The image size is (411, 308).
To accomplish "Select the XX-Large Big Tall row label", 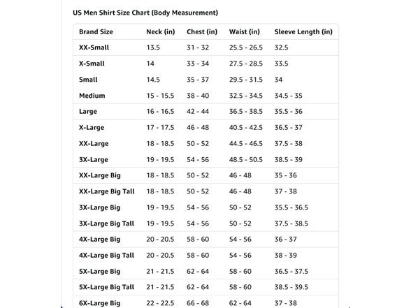I will click(x=107, y=191).
